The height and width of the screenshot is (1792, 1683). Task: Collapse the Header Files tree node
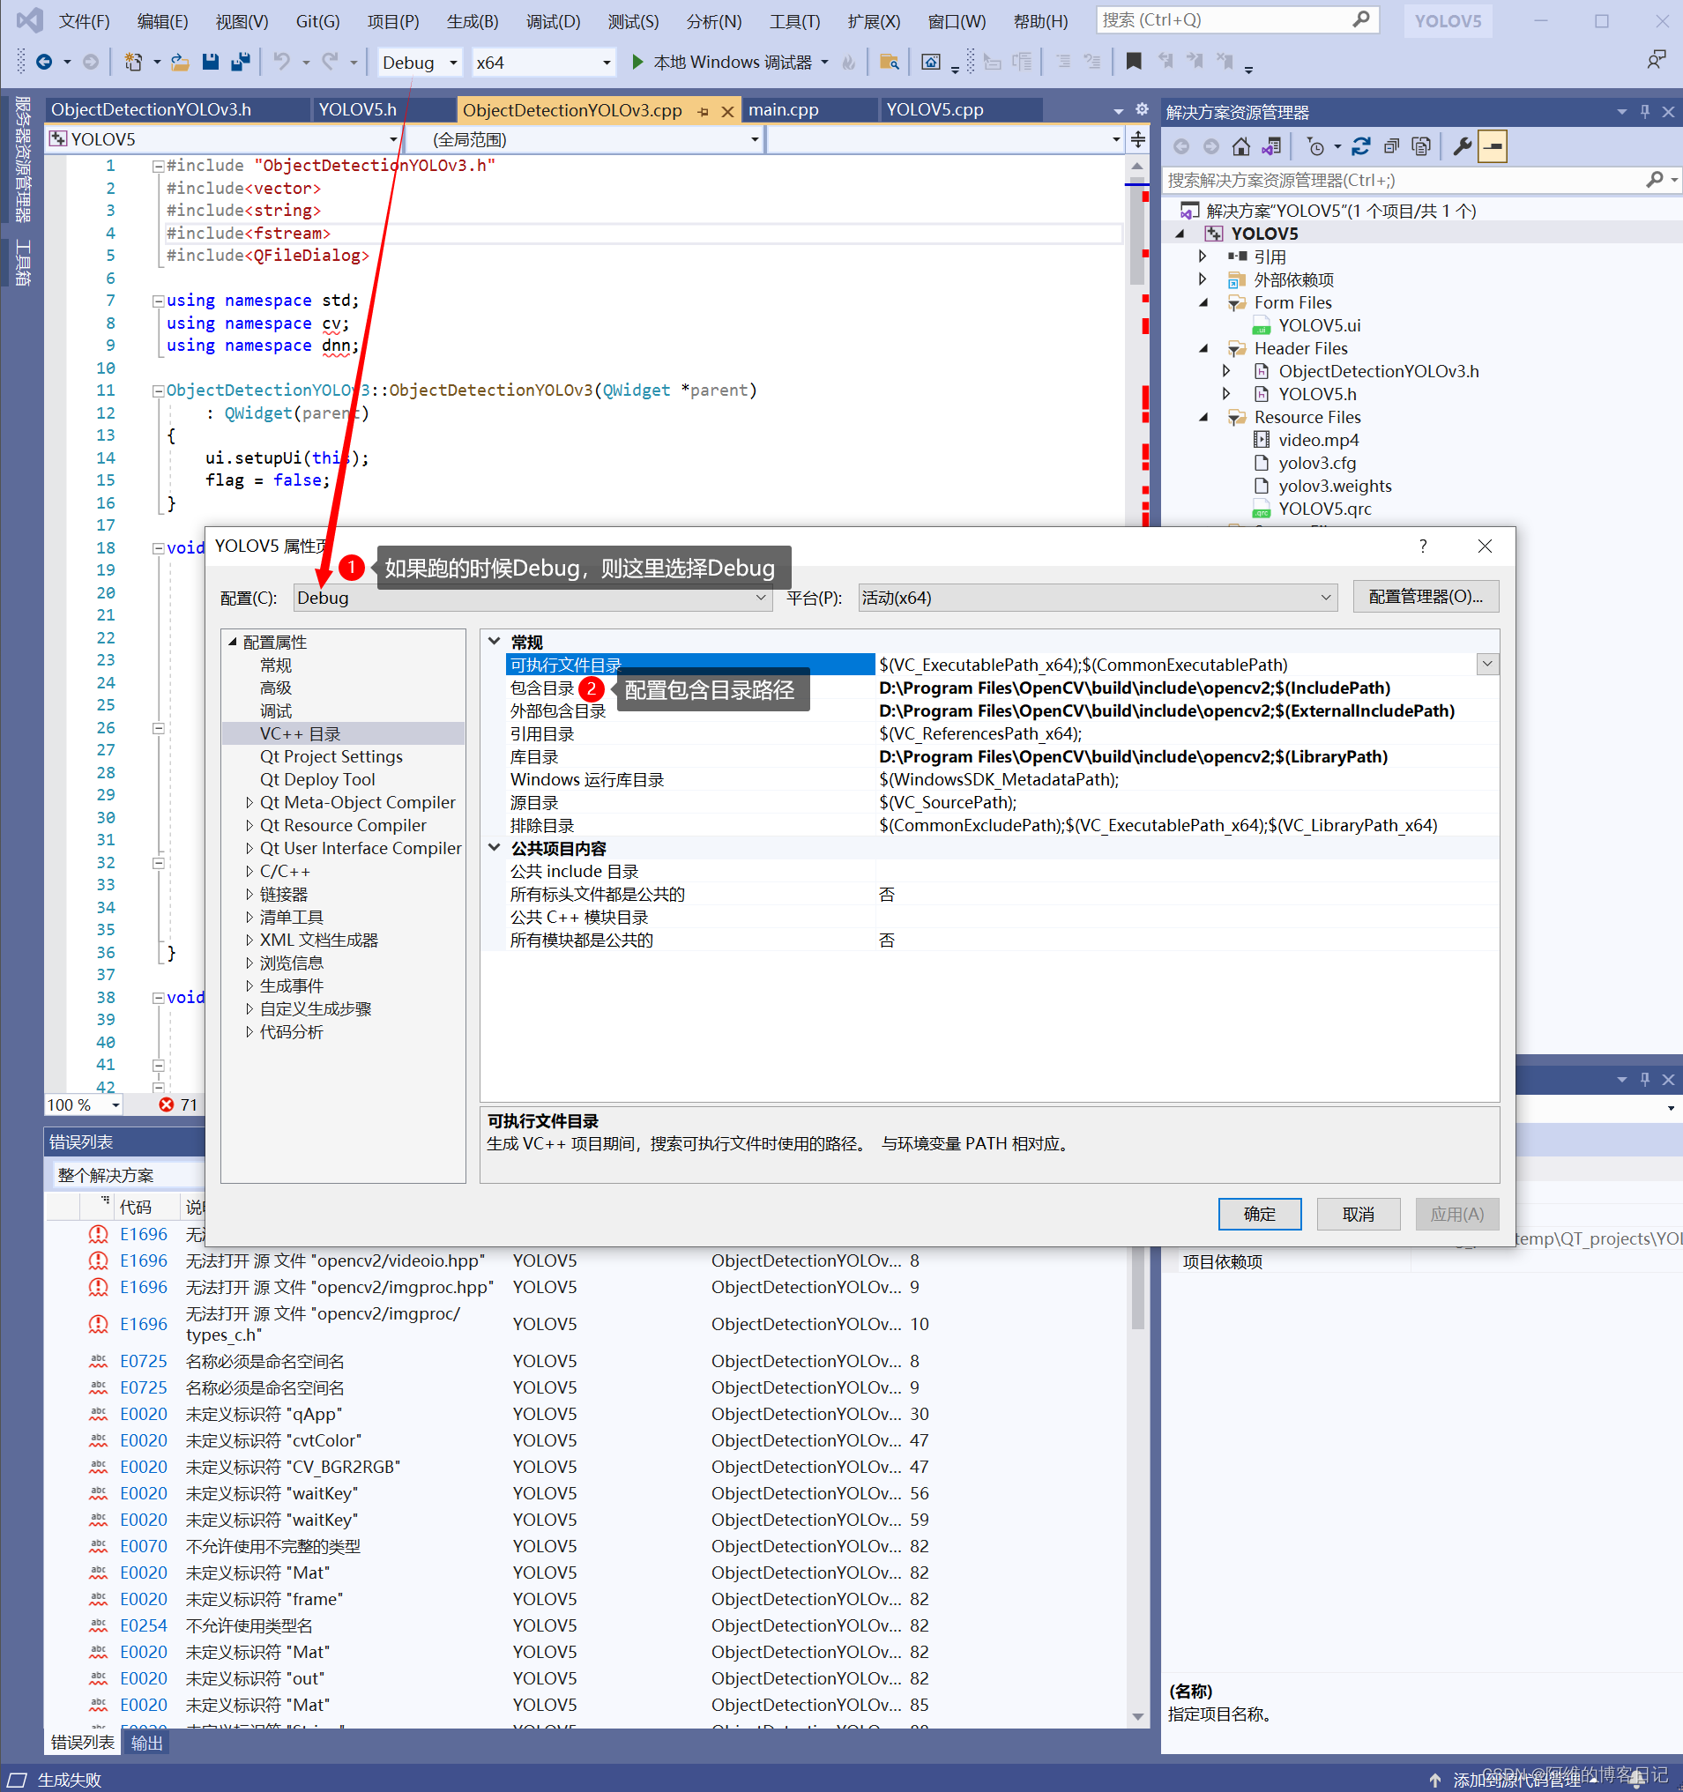click(x=1204, y=348)
